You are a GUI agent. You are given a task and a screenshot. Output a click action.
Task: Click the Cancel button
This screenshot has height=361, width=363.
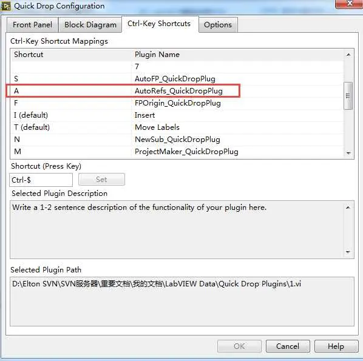pos(288,346)
